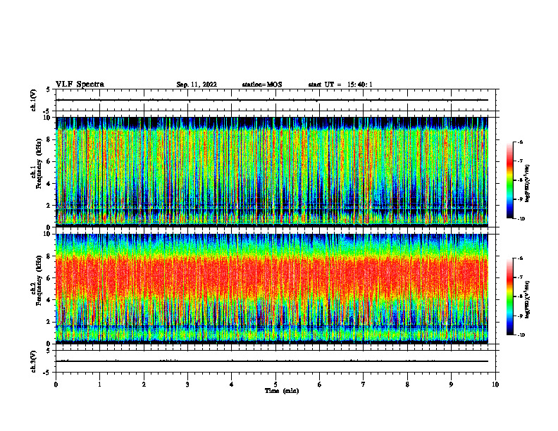Click time-axis tick label "10" at right end
Screen dimensions: 558x431
495,385
